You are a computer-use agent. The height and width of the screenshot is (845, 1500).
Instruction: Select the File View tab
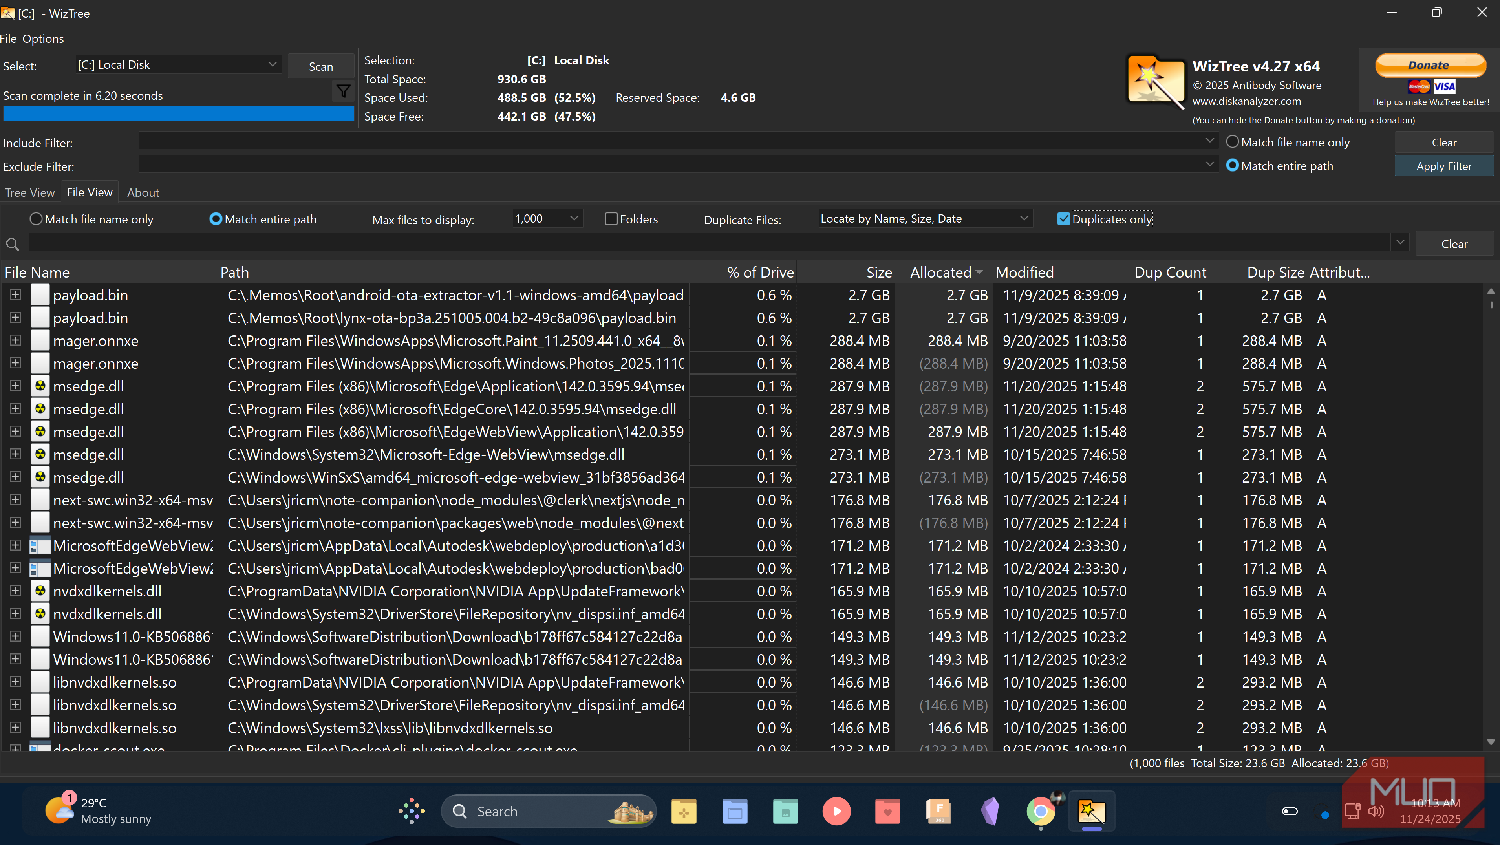(90, 192)
